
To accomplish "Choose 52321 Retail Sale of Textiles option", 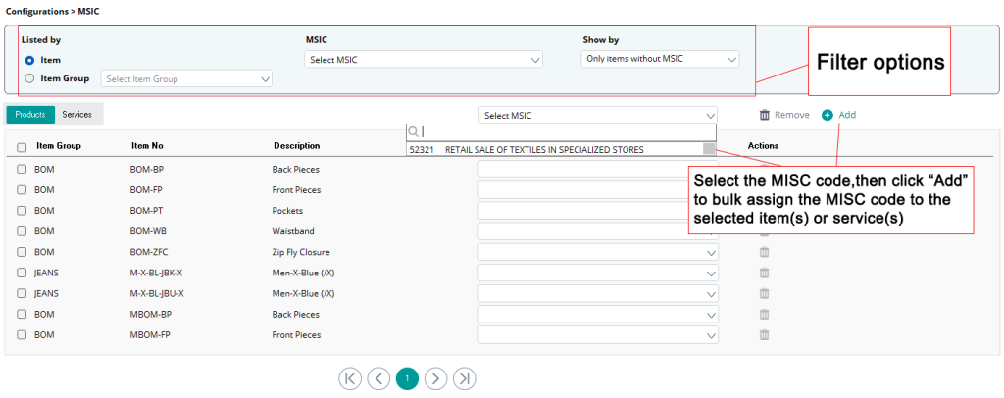I will pyautogui.click(x=555, y=150).
